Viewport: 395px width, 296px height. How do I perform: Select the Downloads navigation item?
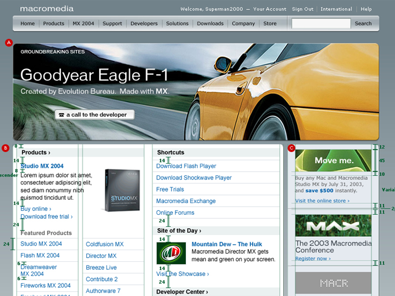click(210, 24)
